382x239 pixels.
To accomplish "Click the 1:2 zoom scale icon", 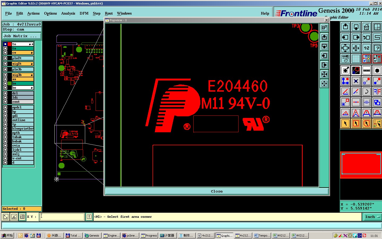I will click(367, 48).
